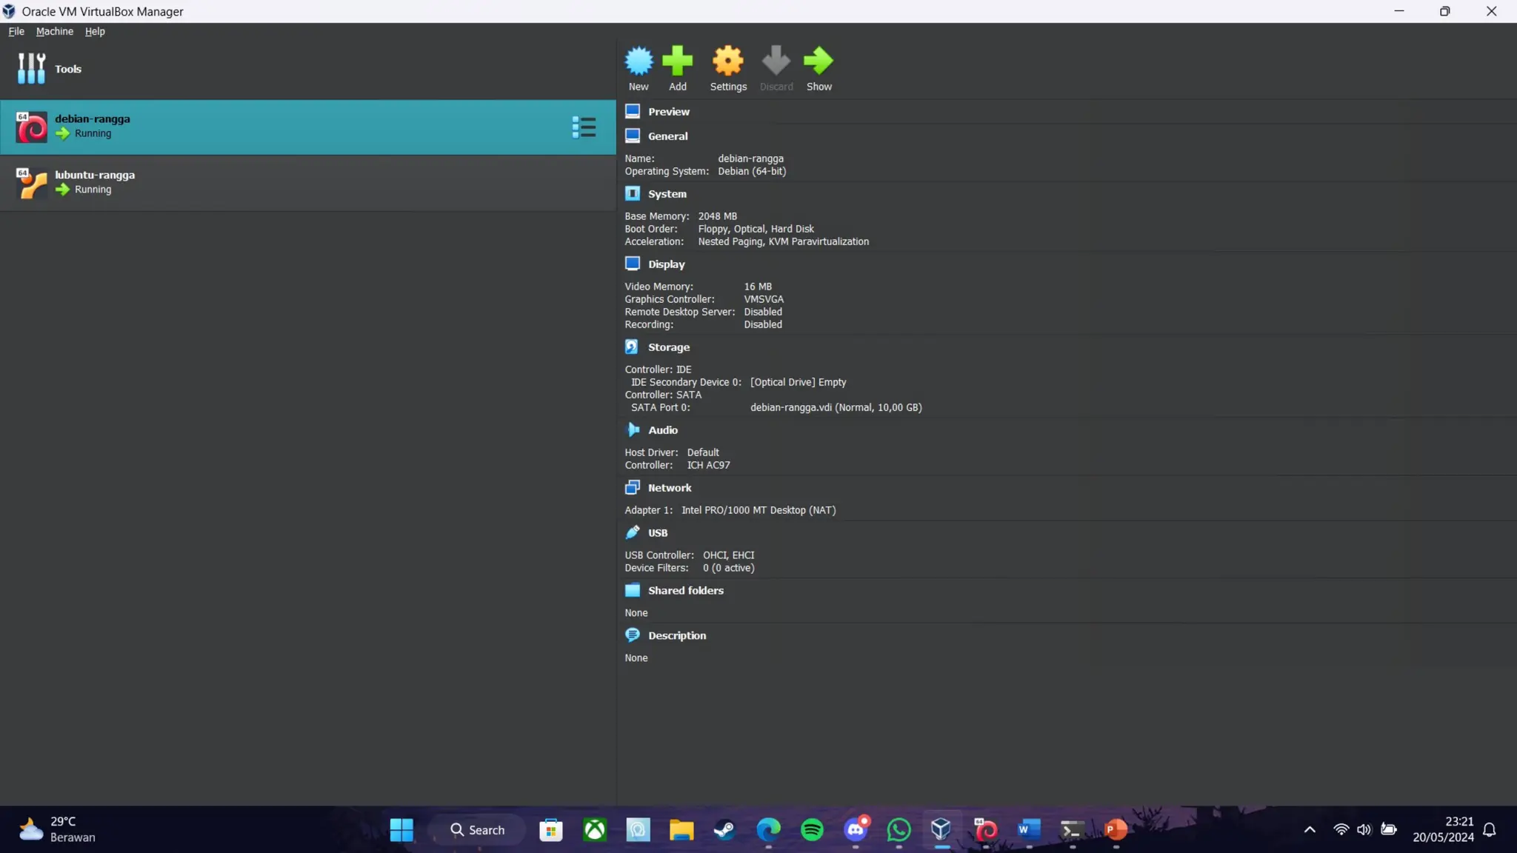Click the Audio section title link
Viewport: 1517px width, 853px height.
click(x=662, y=430)
